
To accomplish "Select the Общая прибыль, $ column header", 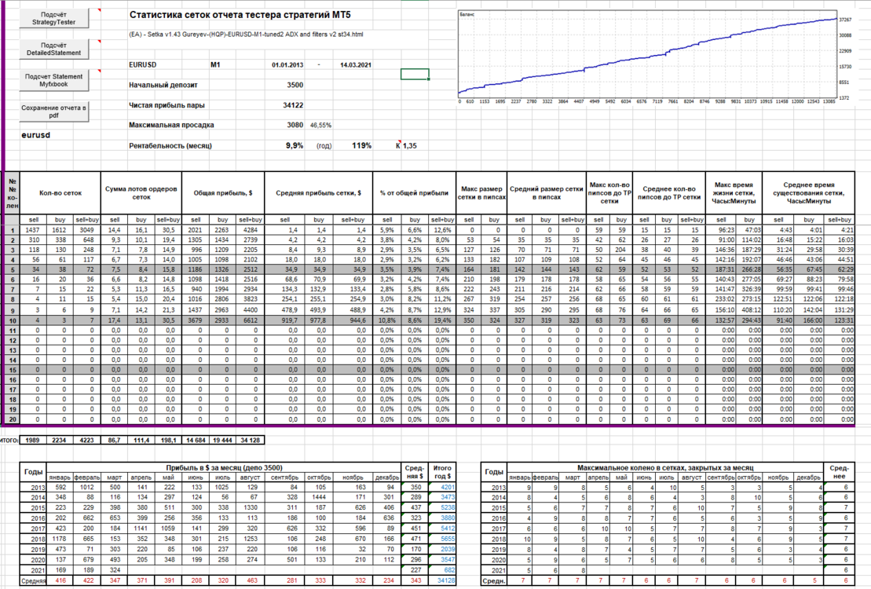I will click(x=223, y=193).
